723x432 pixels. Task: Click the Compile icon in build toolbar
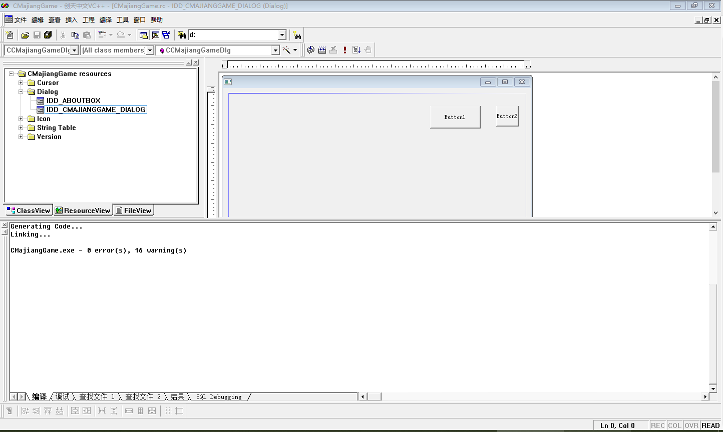(310, 50)
